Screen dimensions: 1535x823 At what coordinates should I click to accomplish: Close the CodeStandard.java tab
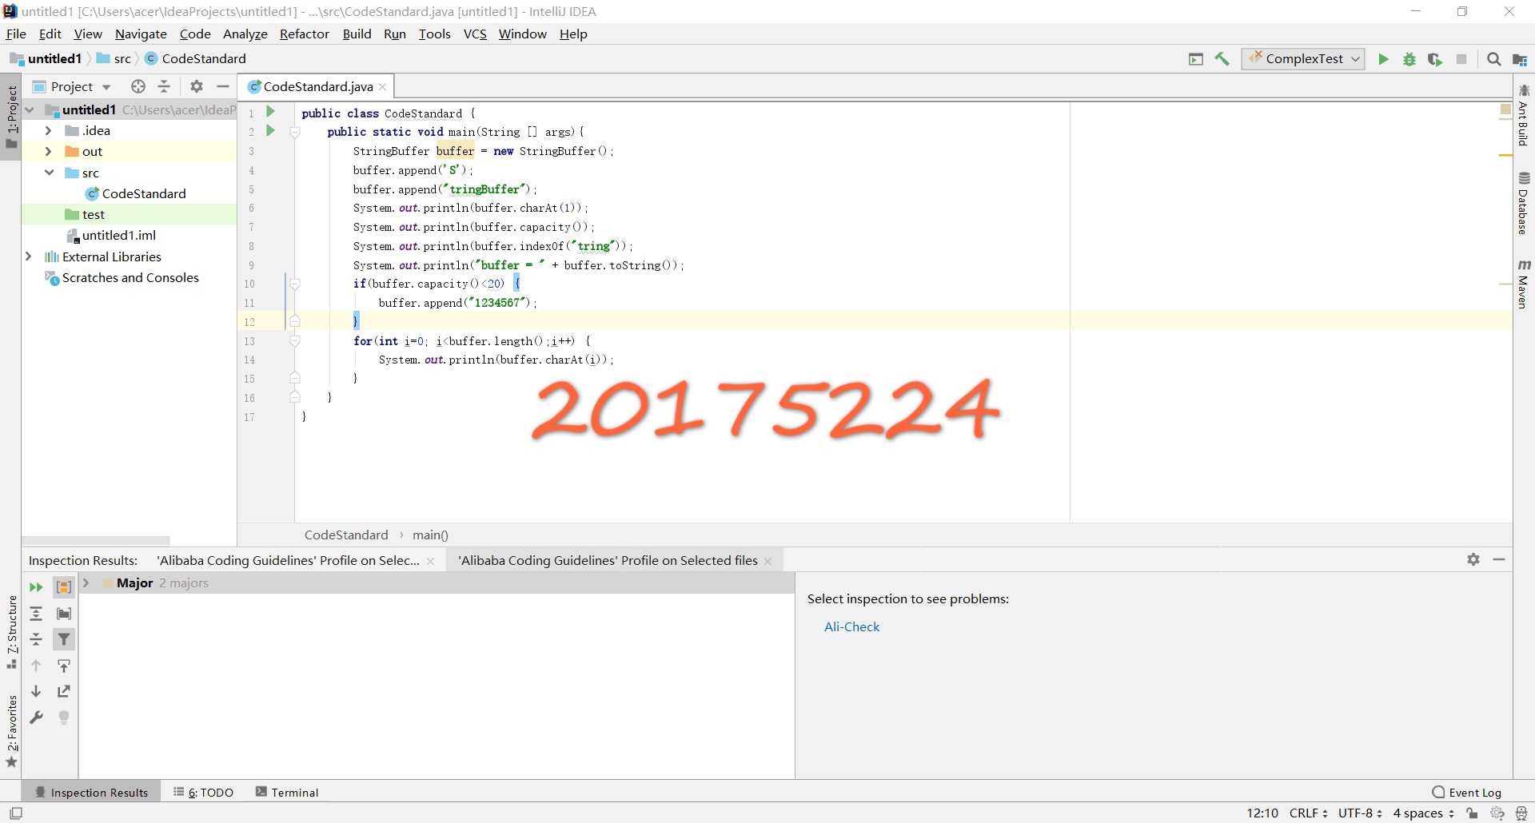click(383, 87)
